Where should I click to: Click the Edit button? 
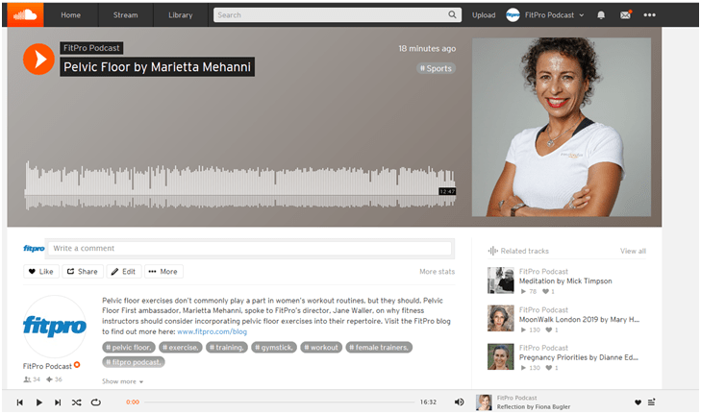(124, 271)
